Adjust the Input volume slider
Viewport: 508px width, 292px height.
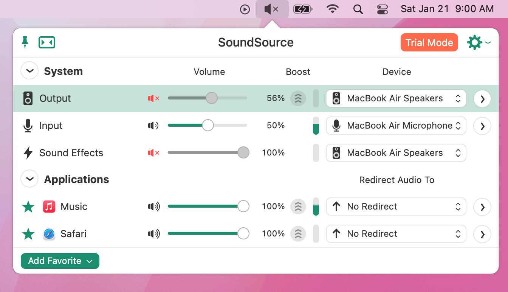pos(208,126)
